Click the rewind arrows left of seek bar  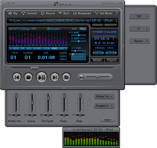8,68
